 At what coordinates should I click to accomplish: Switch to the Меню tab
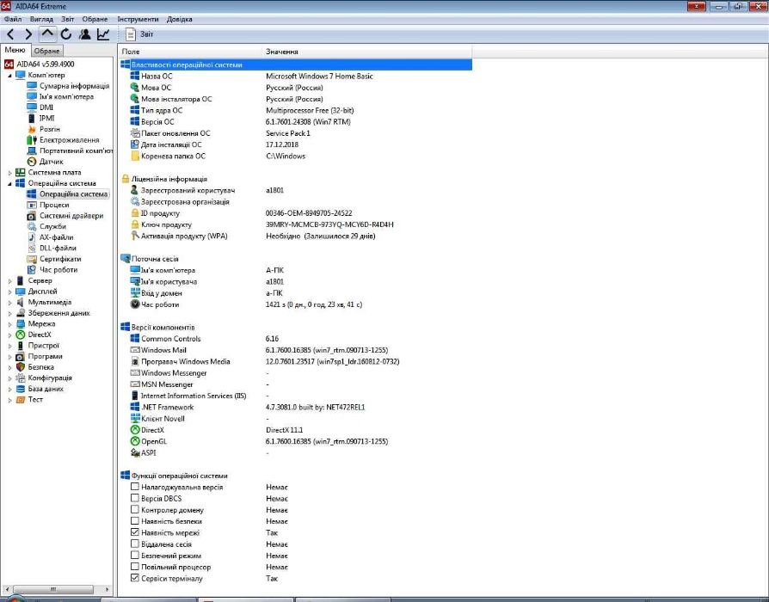(15, 50)
